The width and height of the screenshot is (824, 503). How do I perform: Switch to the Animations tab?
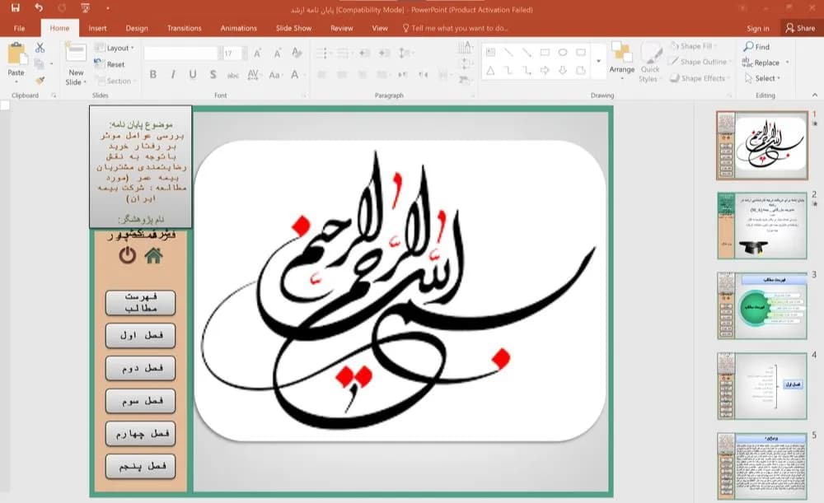239,28
